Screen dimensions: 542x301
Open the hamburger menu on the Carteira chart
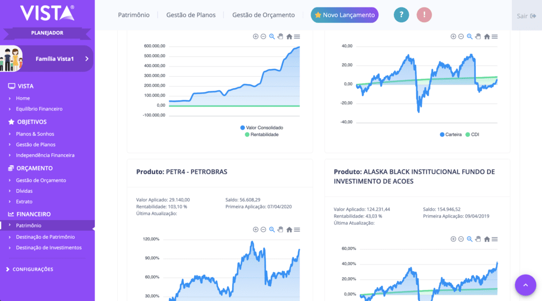pos(494,36)
